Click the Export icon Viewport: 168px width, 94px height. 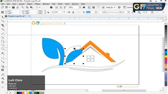(x=61, y=7)
